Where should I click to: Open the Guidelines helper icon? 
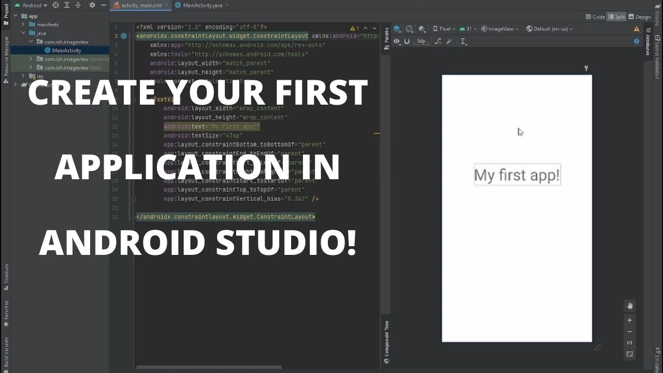click(464, 41)
